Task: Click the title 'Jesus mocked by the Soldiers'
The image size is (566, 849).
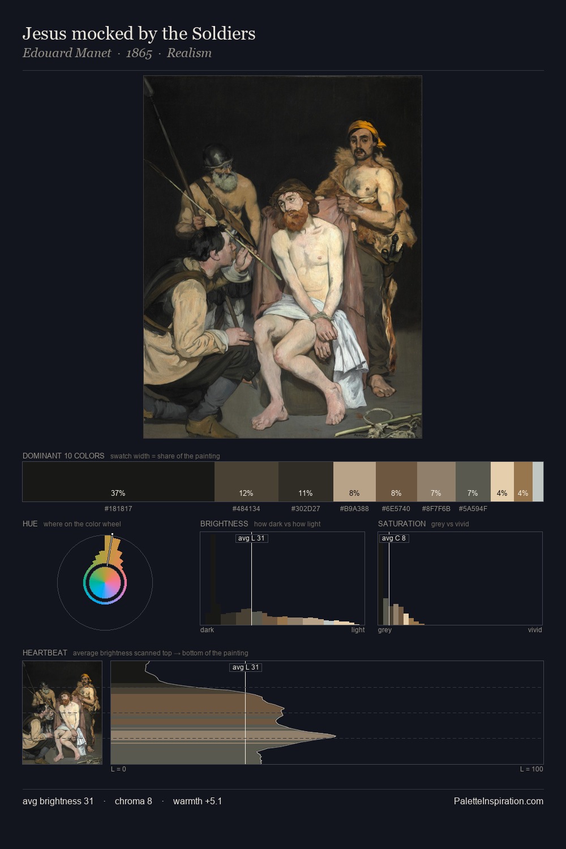Action: [139, 34]
